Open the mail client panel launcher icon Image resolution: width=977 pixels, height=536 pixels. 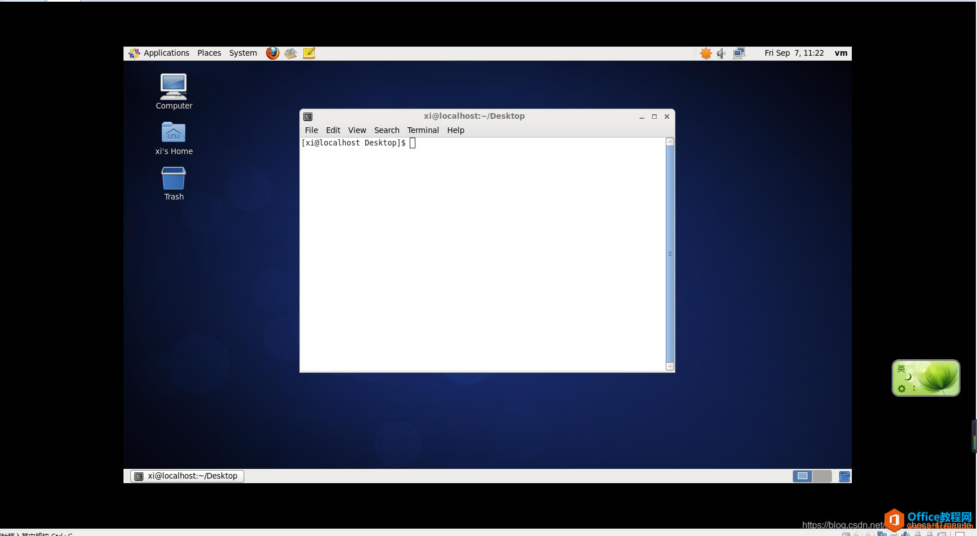pyautogui.click(x=291, y=53)
